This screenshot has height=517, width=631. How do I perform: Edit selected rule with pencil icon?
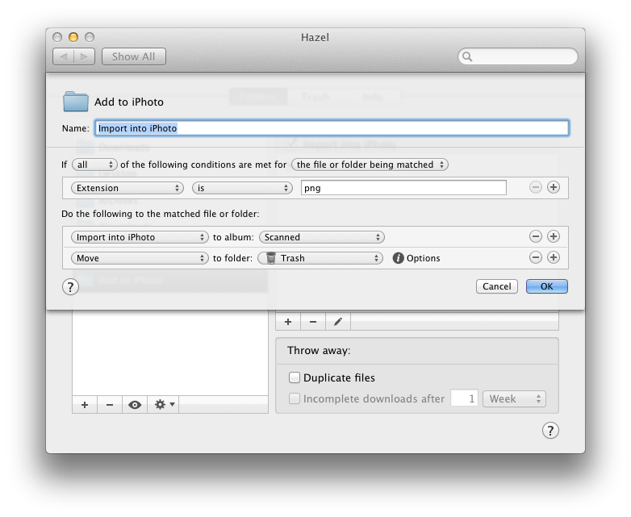click(338, 322)
